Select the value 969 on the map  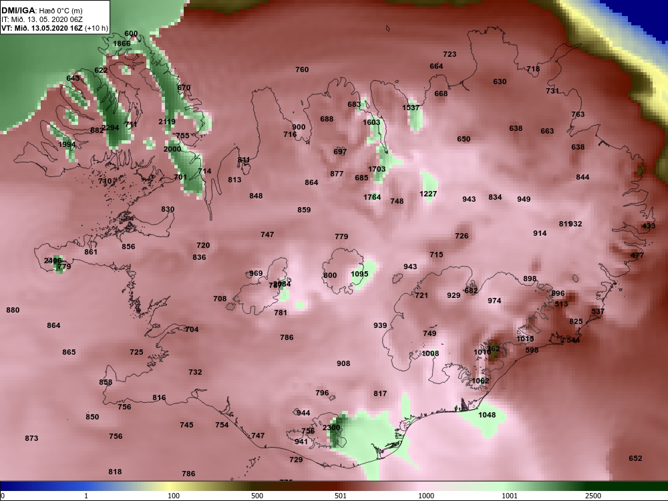(x=256, y=273)
